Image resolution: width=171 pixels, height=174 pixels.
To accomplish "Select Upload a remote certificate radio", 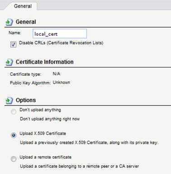I will click(x=14, y=159).
